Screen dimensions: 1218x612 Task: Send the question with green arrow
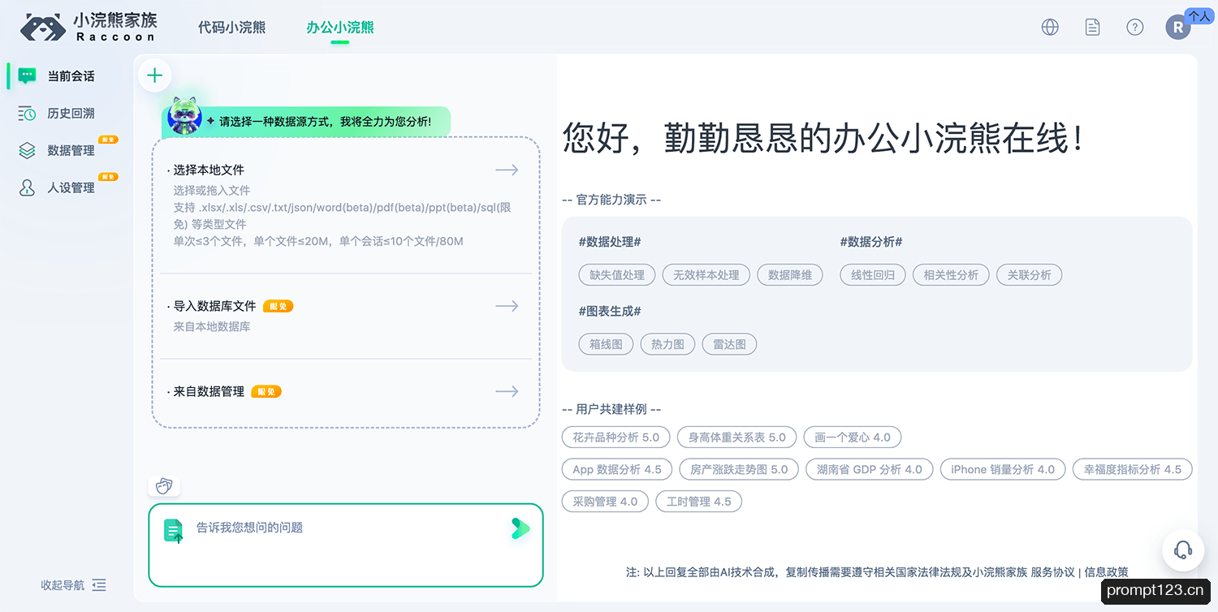point(520,528)
